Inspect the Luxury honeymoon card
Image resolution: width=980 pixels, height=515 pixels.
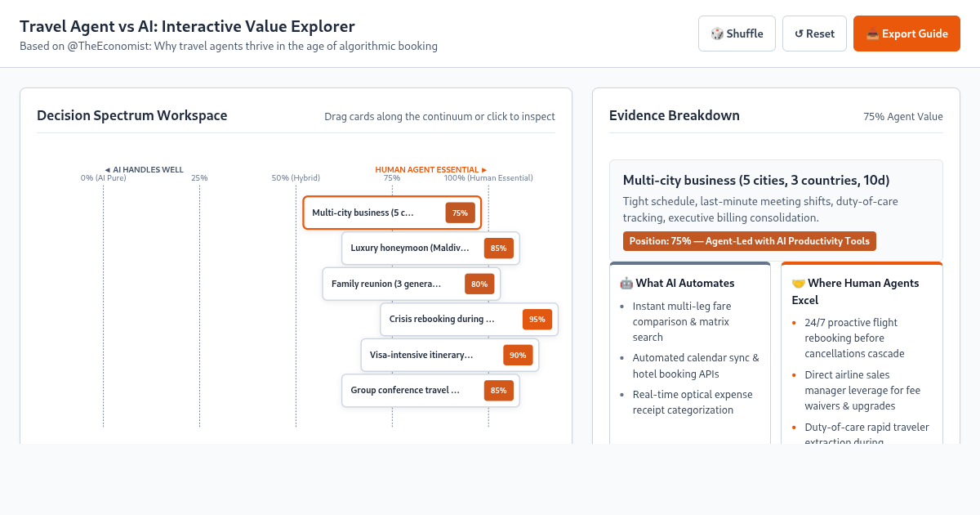click(x=430, y=248)
